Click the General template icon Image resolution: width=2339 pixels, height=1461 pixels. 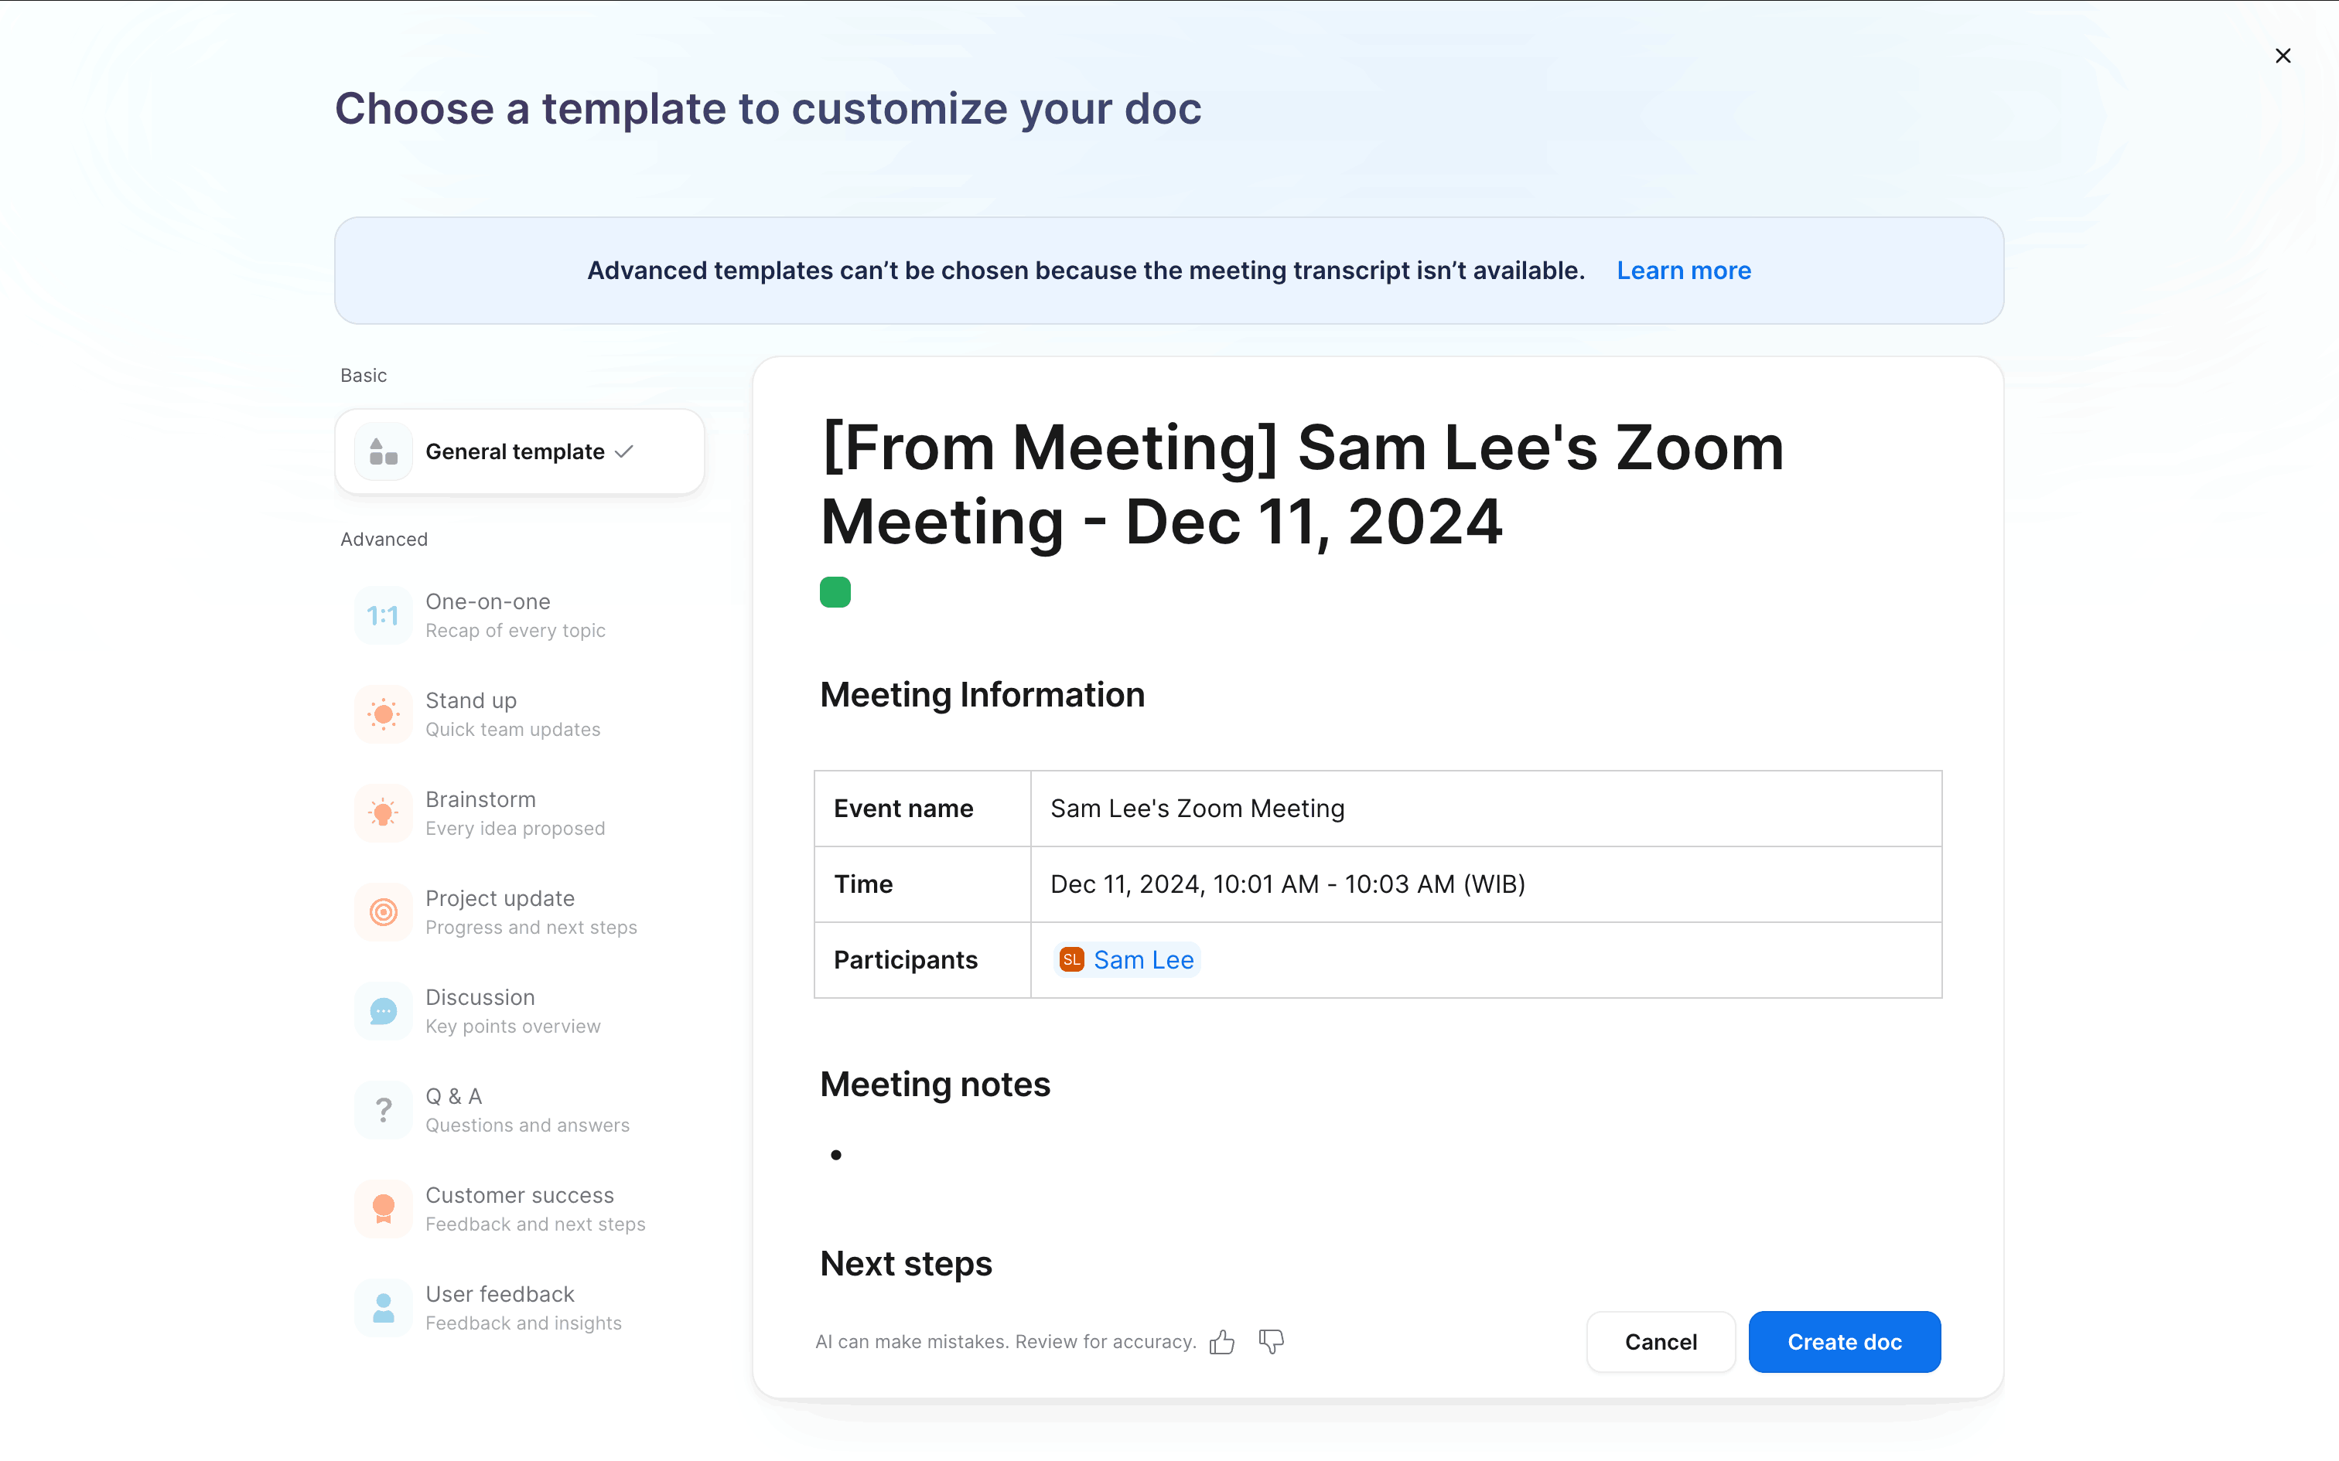[x=383, y=450]
